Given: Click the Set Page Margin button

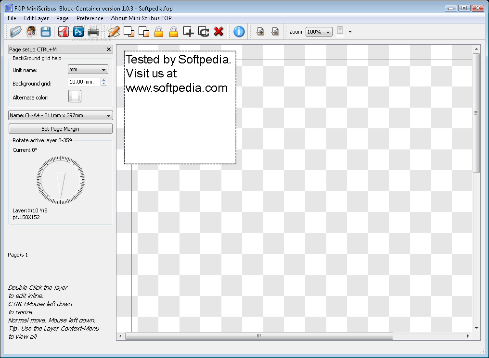Looking at the screenshot, I should [61, 129].
